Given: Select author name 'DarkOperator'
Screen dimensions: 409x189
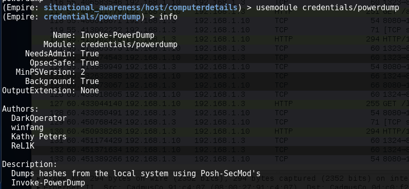Looking at the screenshot, I should (39, 118).
